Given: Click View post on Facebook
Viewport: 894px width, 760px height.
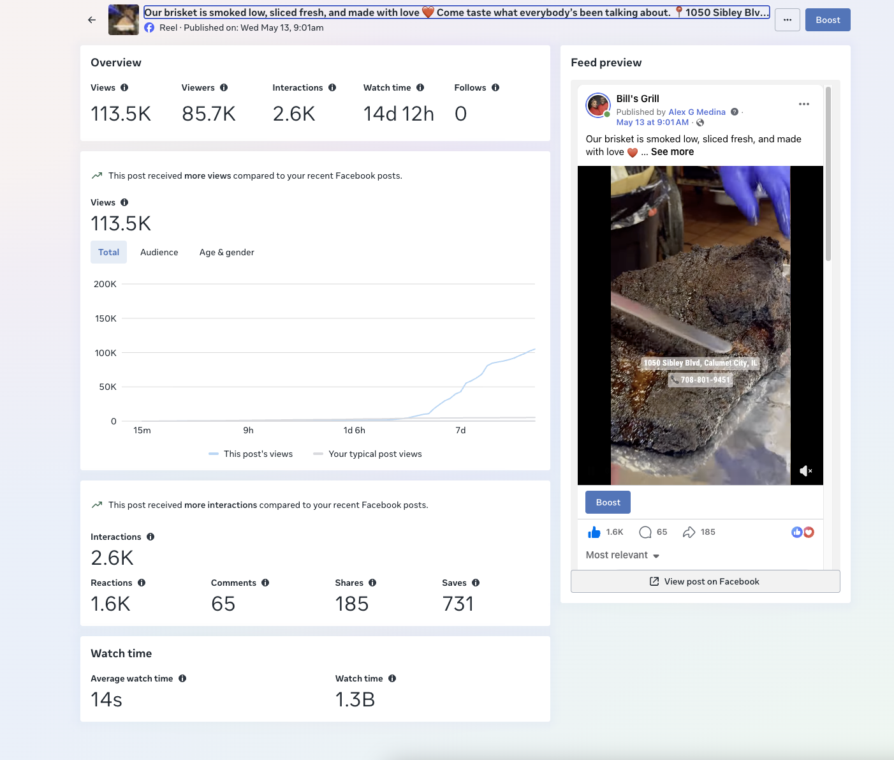Looking at the screenshot, I should [x=705, y=581].
